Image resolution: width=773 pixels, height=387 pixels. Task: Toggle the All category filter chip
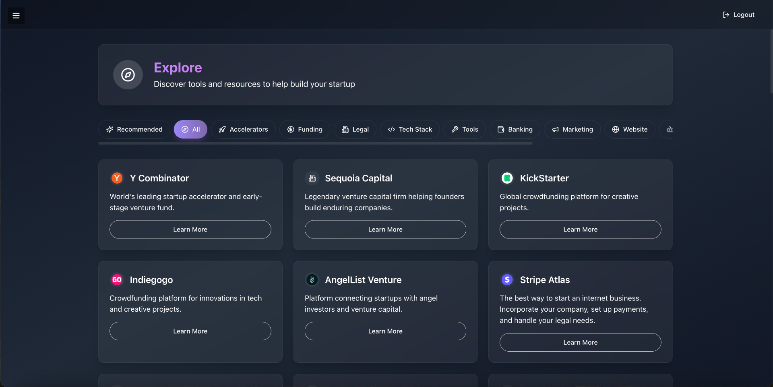(x=190, y=129)
